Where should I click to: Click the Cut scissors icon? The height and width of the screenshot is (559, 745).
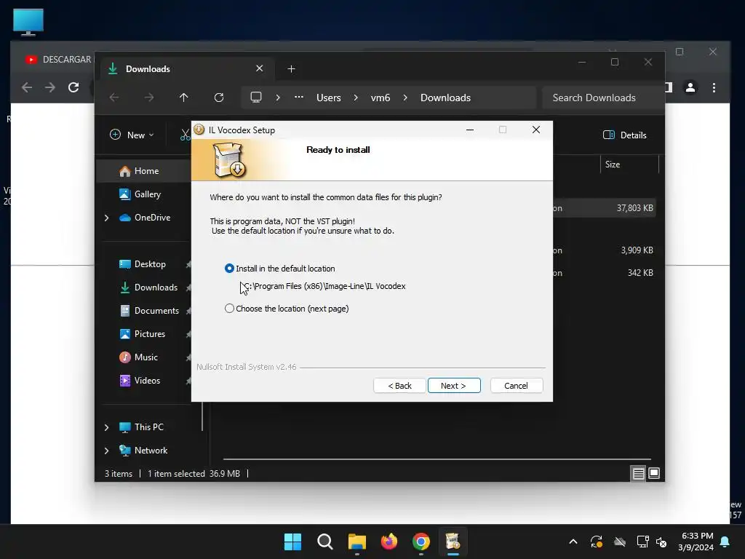(185, 135)
